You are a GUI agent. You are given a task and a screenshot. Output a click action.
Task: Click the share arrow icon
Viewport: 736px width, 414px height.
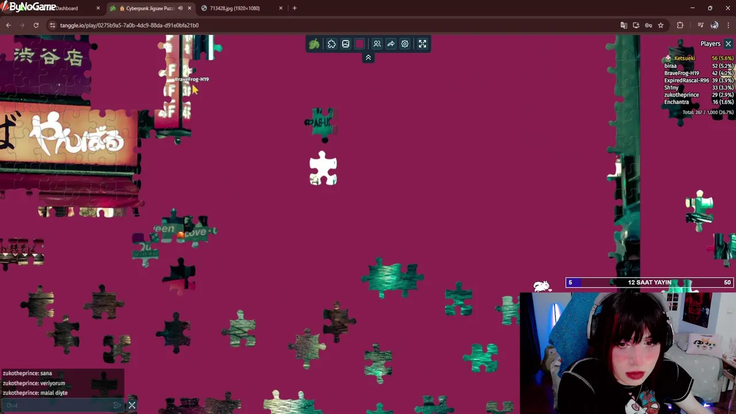pos(391,44)
